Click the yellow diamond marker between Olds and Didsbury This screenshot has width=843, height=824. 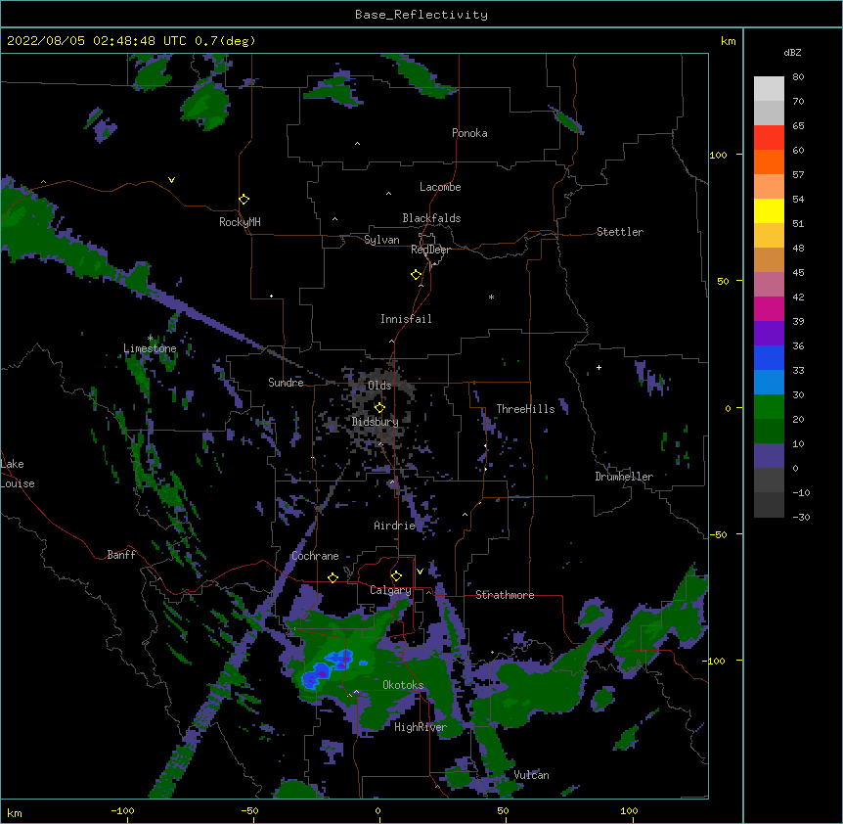click(379, 408)
